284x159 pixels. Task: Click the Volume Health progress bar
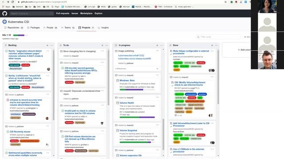click(137, 117)
